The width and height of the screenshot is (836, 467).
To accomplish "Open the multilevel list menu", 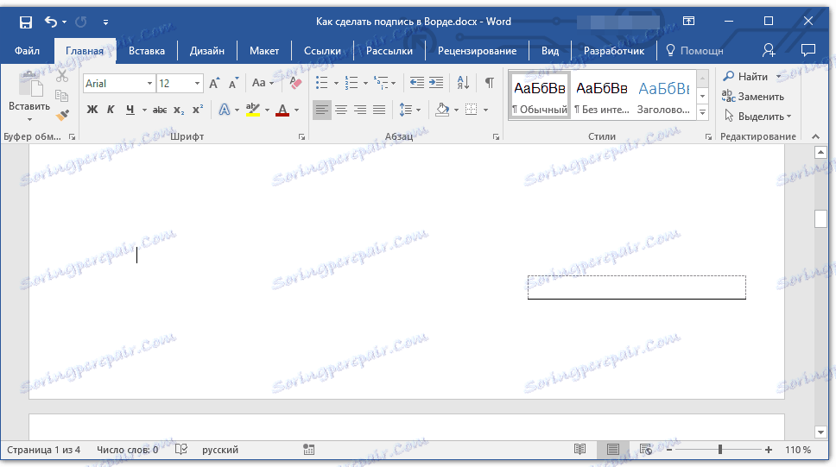I will (x=384, y=83).
